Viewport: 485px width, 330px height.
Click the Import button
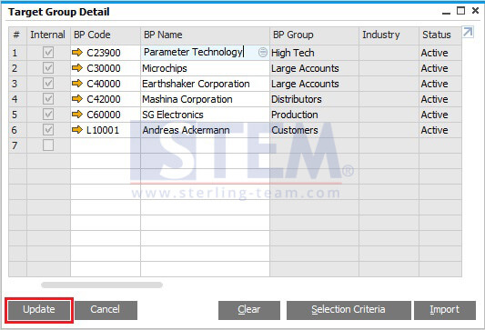[x=445, y=310]
